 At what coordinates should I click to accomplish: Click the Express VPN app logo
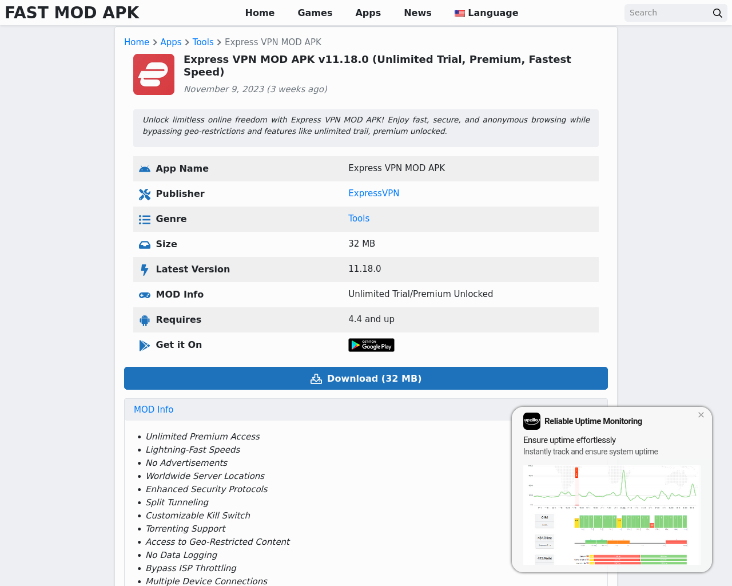coord(154,74)
